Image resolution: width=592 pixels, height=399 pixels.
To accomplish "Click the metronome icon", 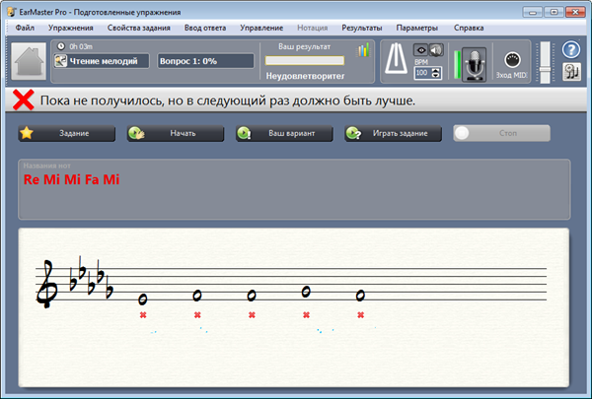I will coord(396,59).
